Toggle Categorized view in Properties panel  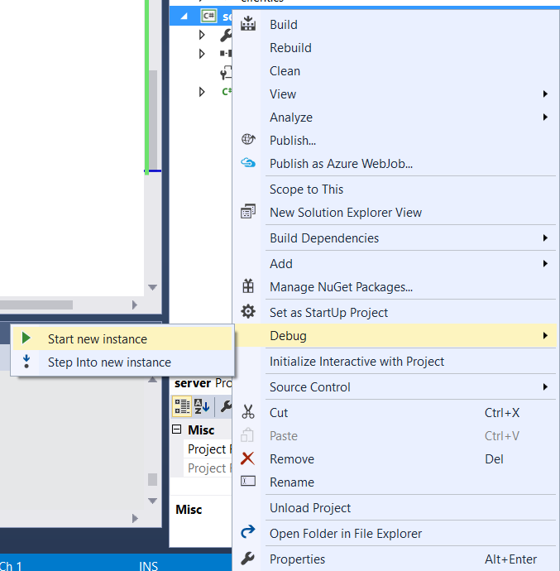tap(182, 406)
